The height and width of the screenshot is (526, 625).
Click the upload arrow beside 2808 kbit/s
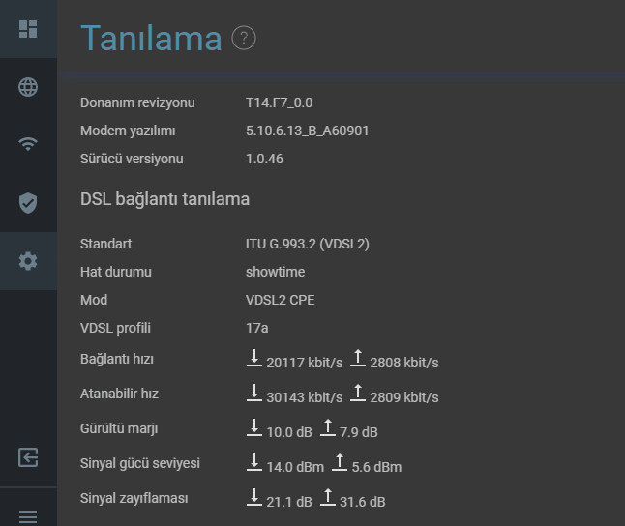pyautogui.click(x=358, y=358)
